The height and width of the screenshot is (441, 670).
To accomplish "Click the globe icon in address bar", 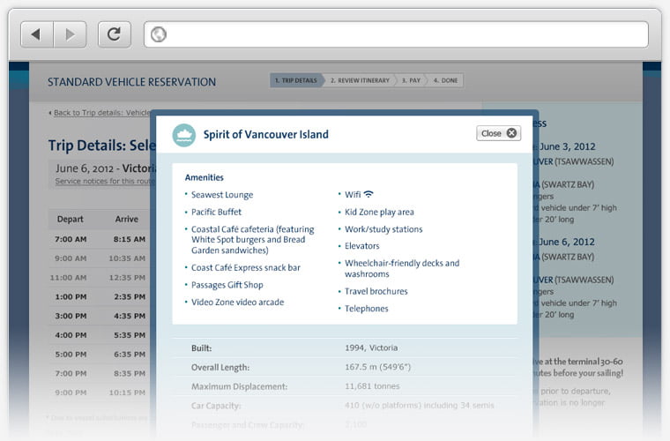I will point(159,34).
